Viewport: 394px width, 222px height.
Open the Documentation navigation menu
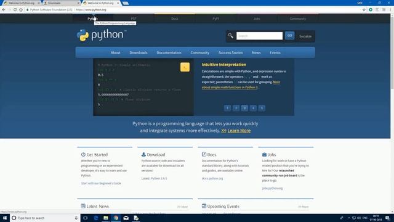169,52
